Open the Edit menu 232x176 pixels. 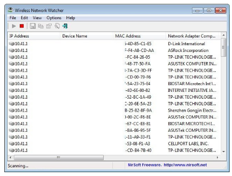pos(24,18)
